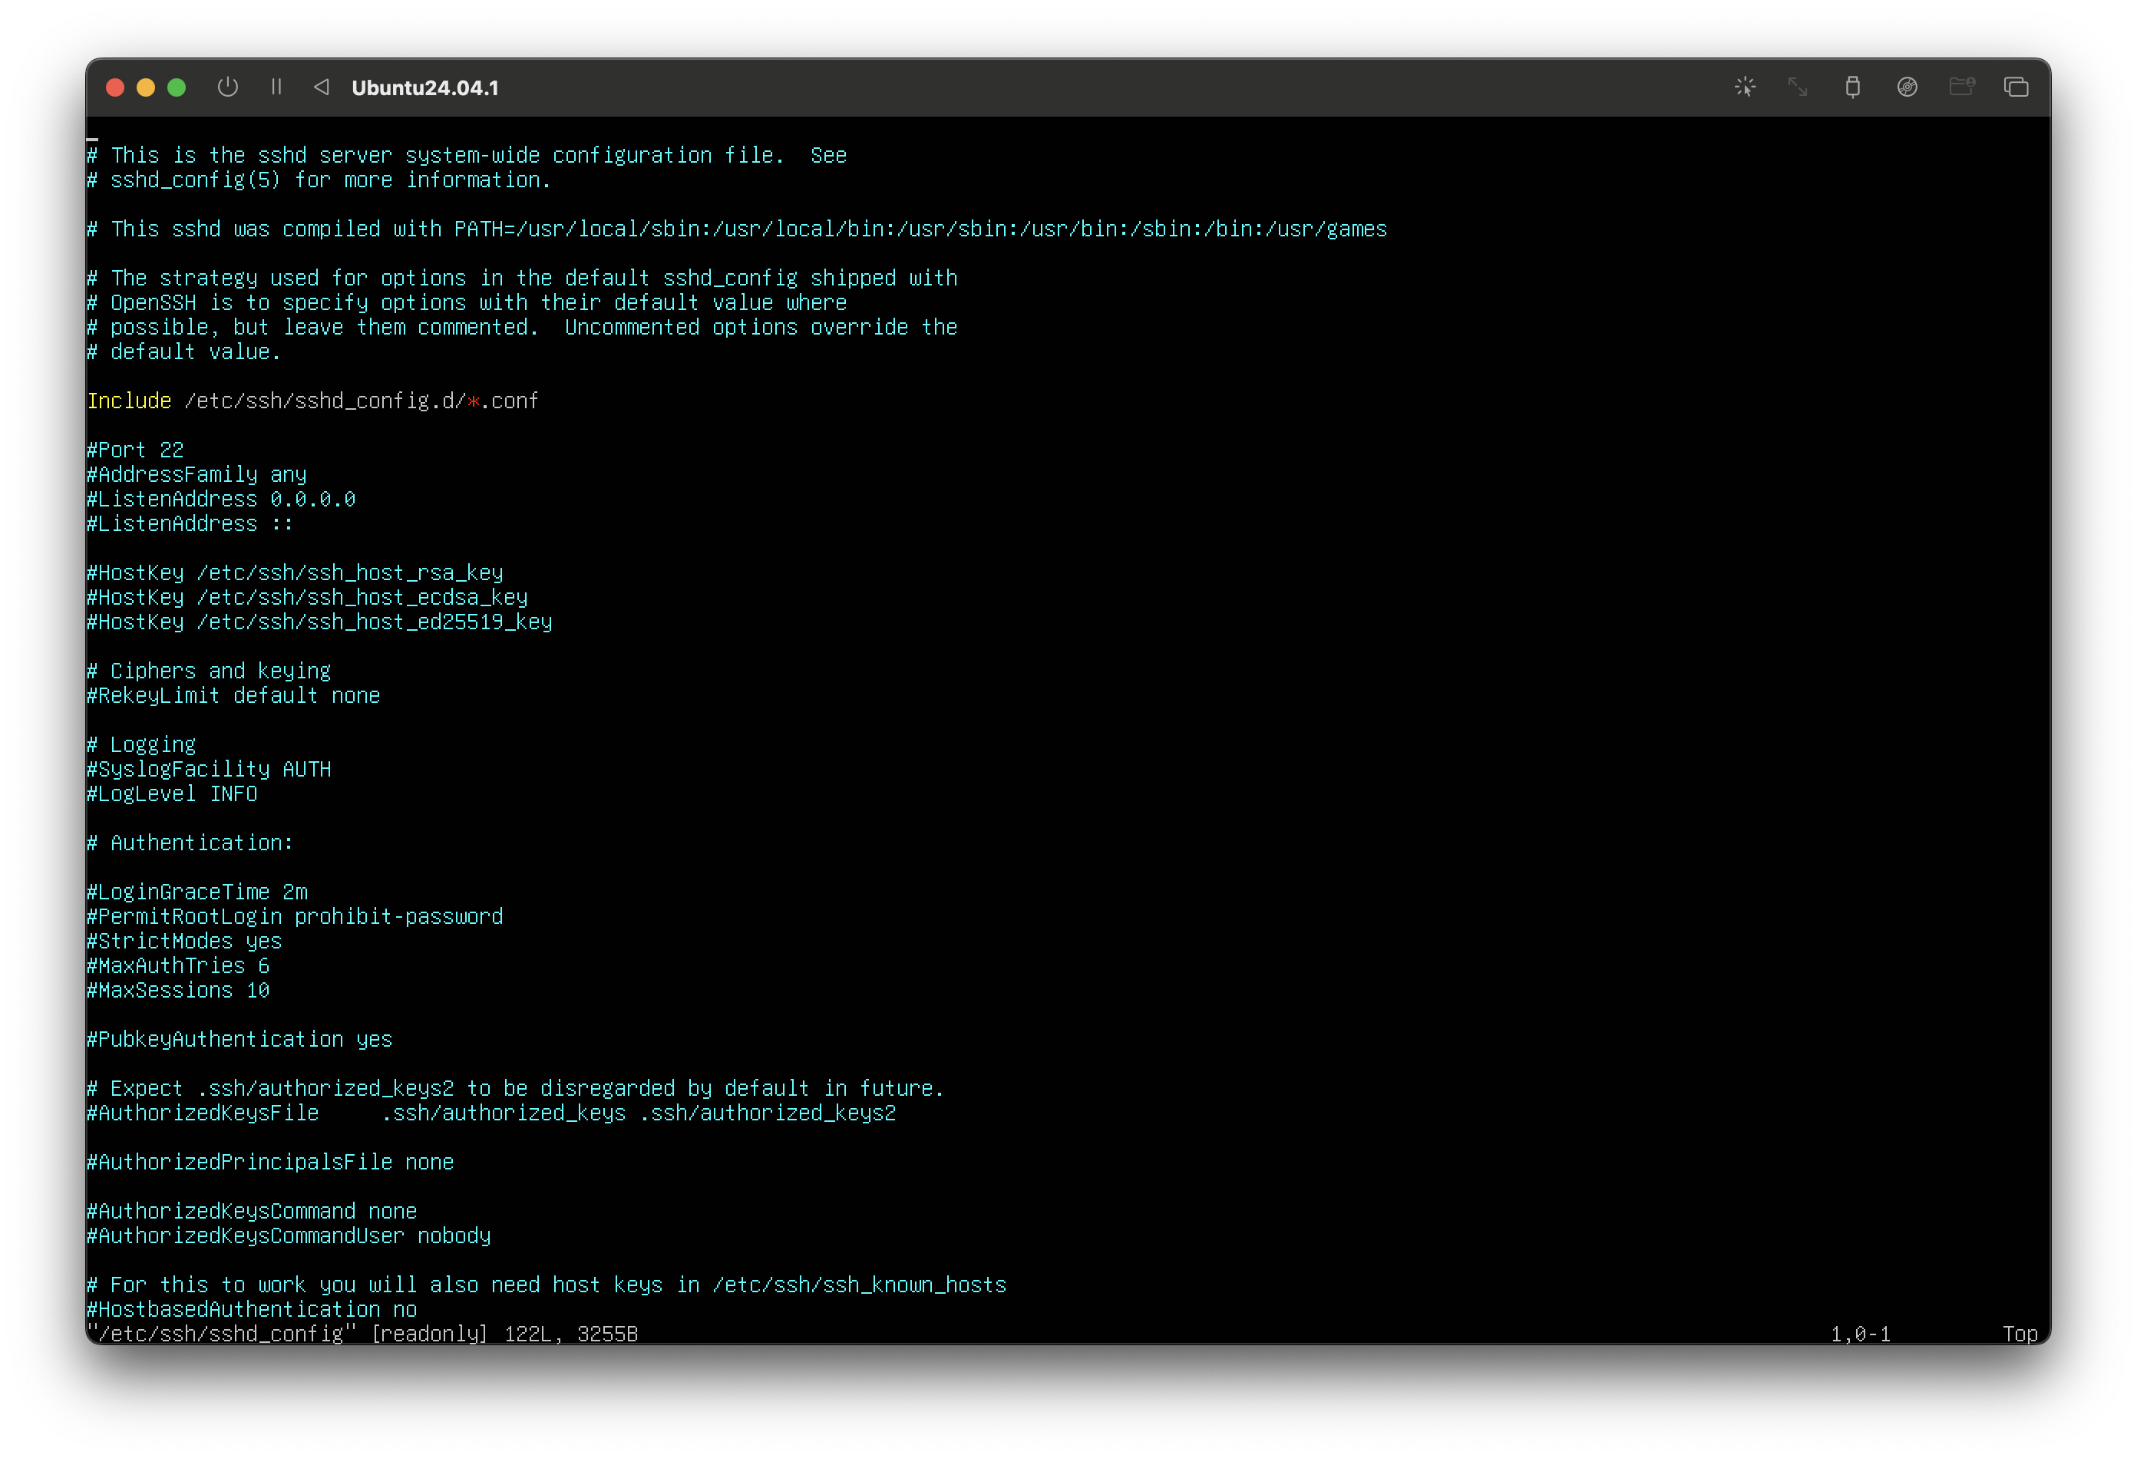The width and height of the screenshot is (2137, 1458).
Task: Place cursor on the Include line
Action: point(312,401)
